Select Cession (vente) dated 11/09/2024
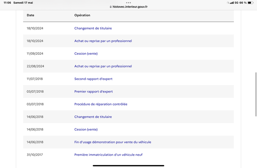 point(86,53)
